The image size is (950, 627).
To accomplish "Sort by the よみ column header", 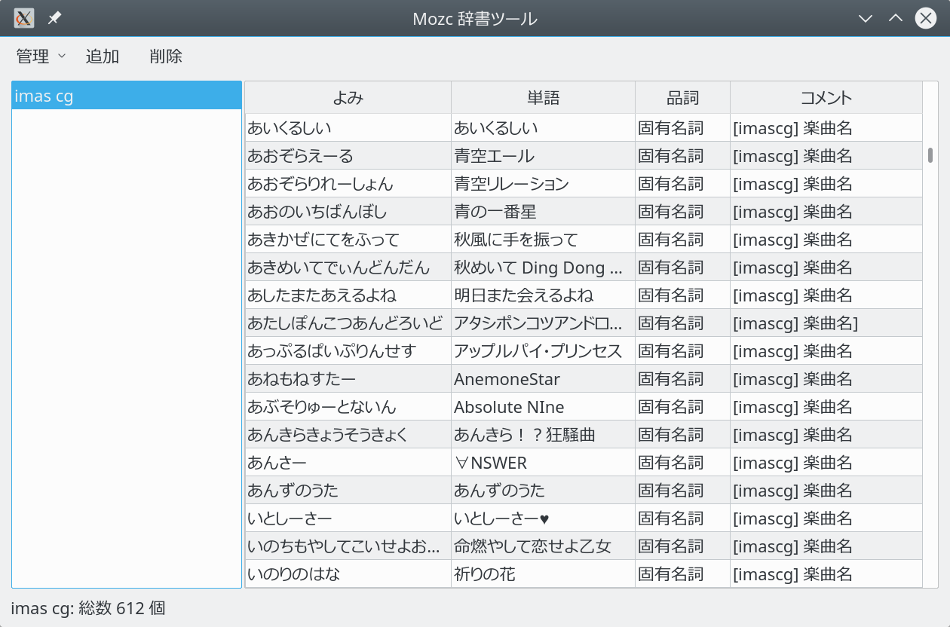I will (348, 98).
